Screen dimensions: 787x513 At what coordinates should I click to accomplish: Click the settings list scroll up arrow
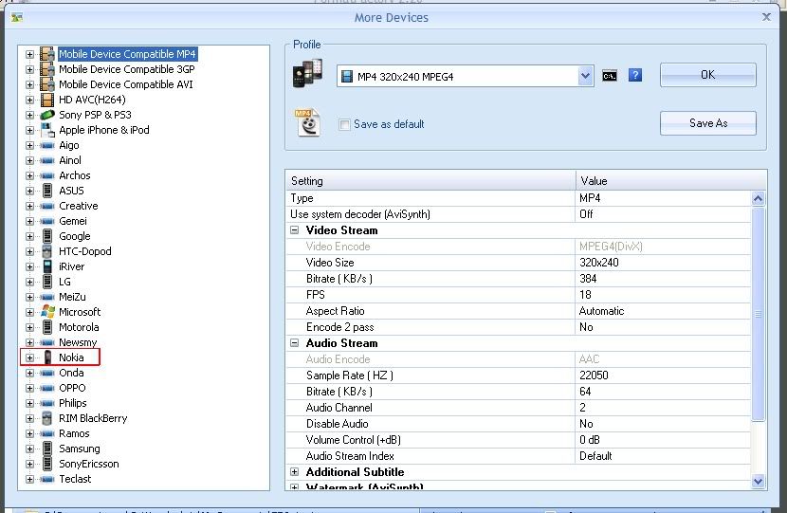click(758, 199)
